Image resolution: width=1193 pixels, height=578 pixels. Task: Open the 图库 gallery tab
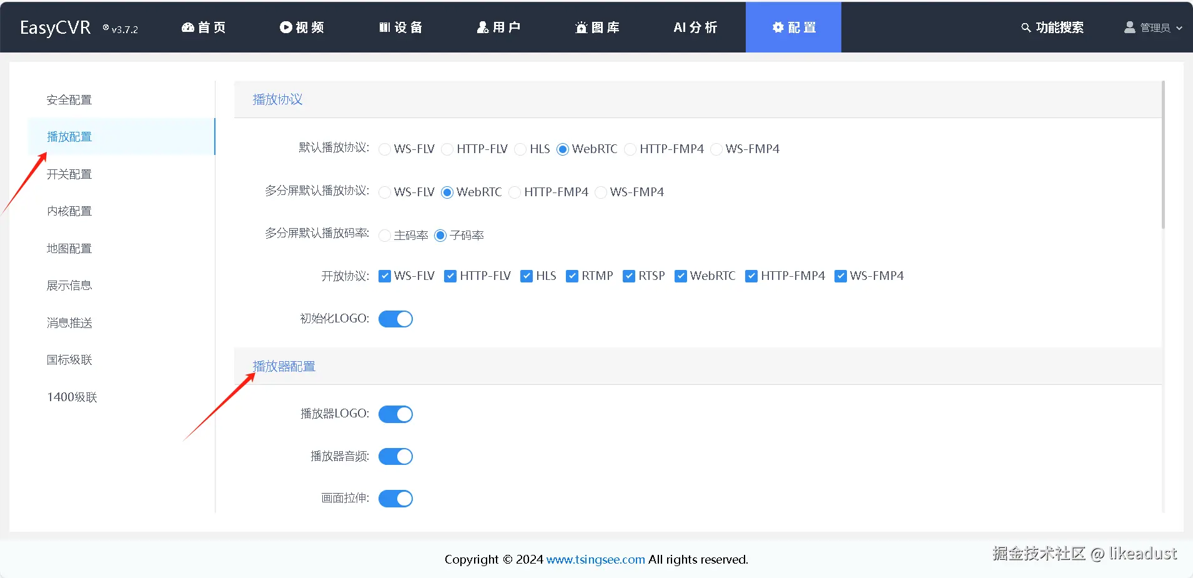point(597,27)
